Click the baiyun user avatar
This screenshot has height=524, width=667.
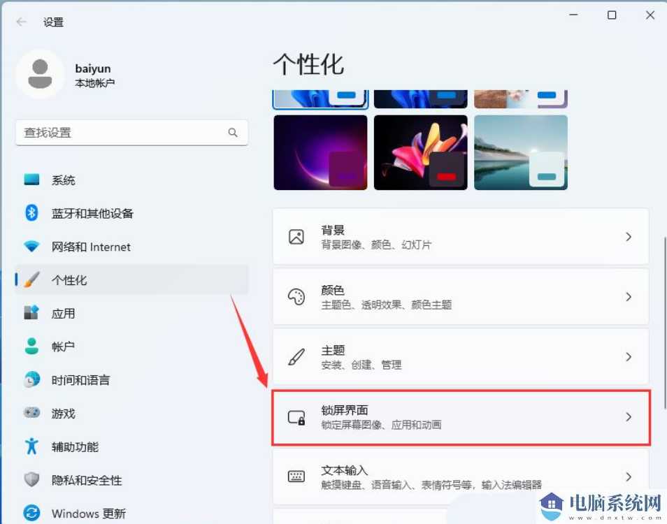[41, 73]
